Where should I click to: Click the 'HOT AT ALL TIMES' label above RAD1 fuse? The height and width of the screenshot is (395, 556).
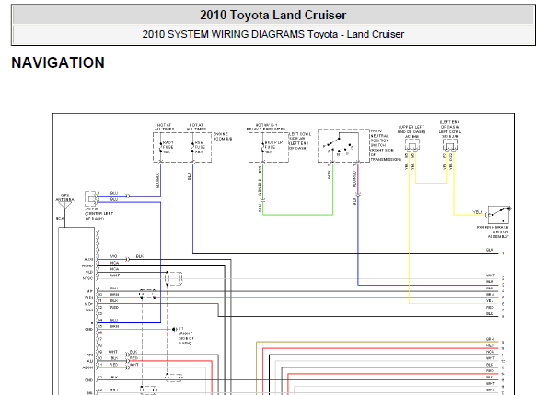tap(164, 127)
